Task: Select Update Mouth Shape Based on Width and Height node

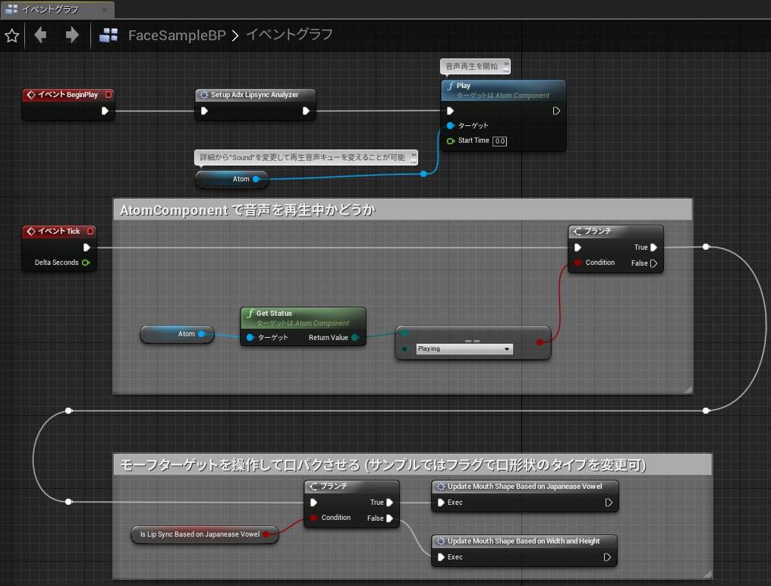Action: click(524, 540)
